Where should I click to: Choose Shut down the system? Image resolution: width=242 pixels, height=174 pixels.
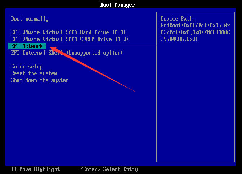click(x=40, y=80)
